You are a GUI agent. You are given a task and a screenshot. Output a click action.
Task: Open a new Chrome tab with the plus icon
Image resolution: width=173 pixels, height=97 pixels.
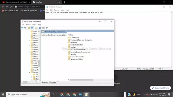64,2
